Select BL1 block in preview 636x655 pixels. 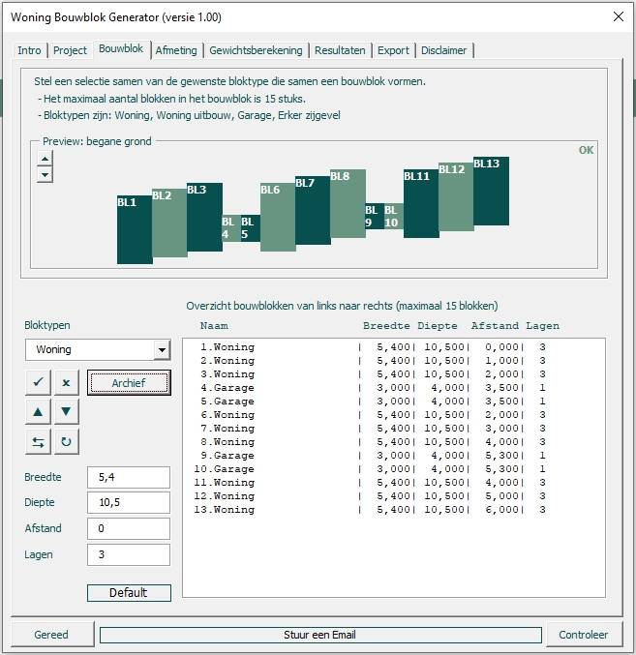click(135, 229)
